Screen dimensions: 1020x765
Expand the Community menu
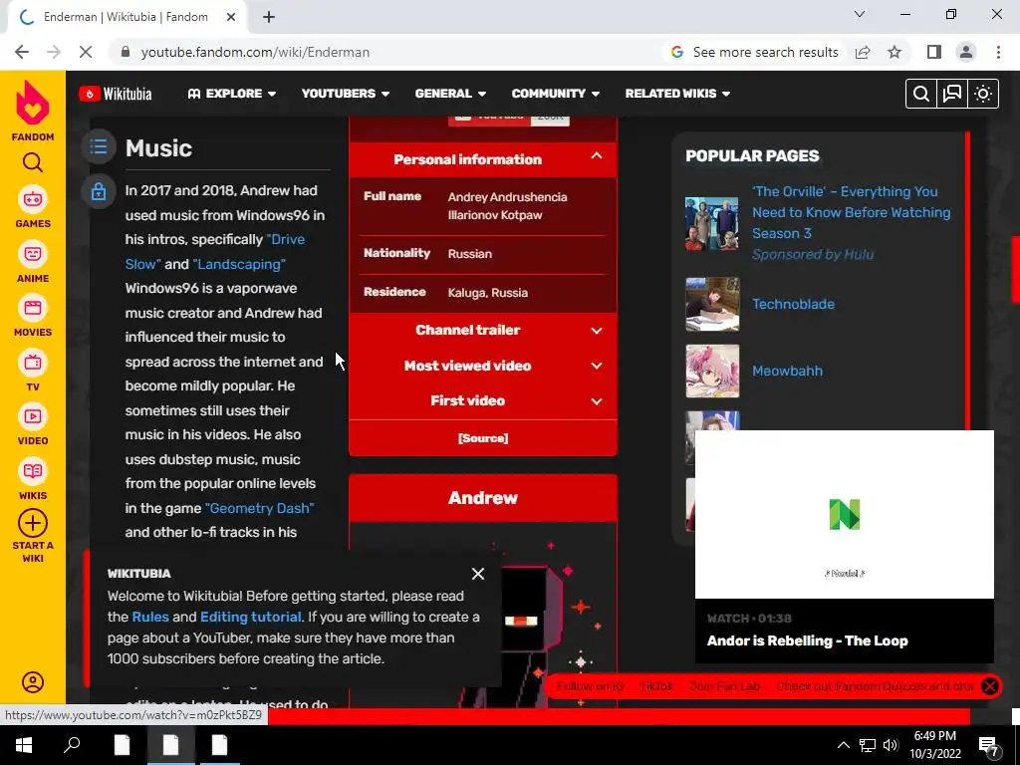(556, 94)
